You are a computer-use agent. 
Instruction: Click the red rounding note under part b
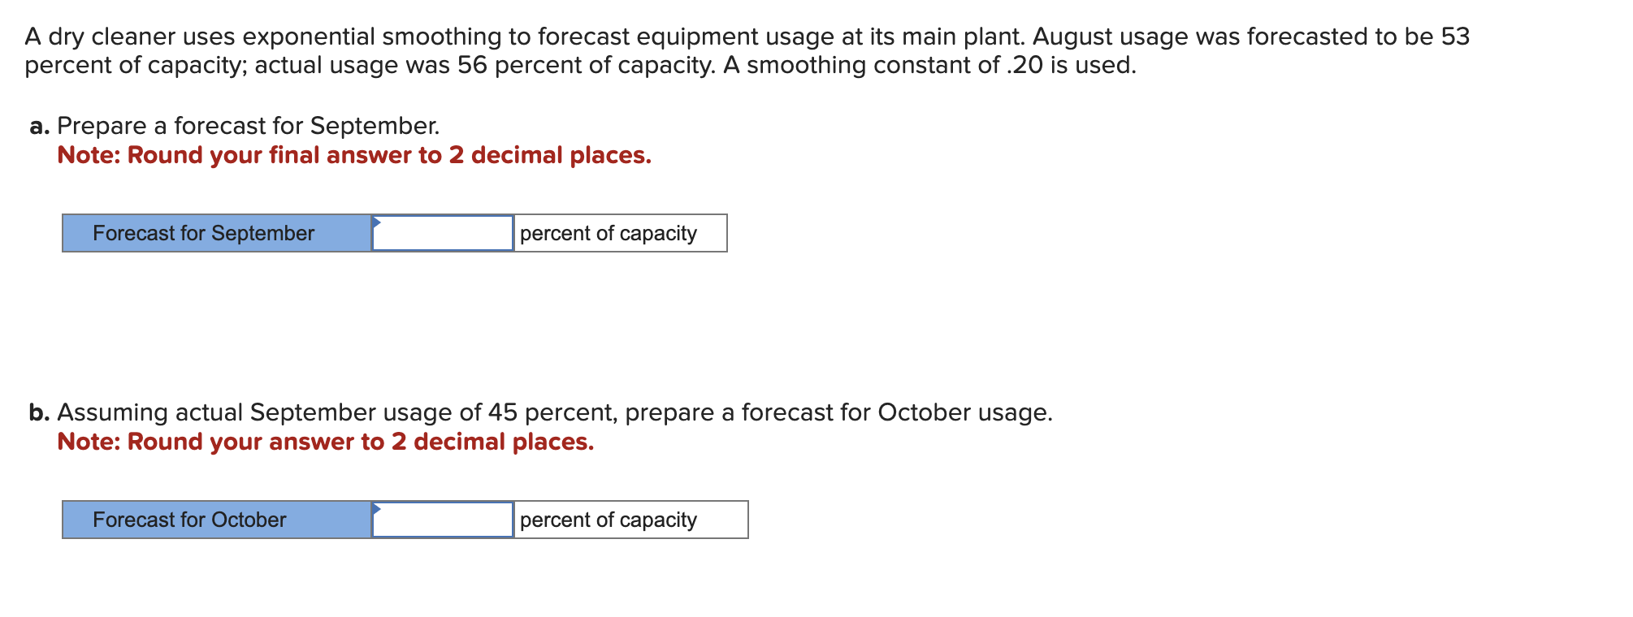tap(324, 442)
